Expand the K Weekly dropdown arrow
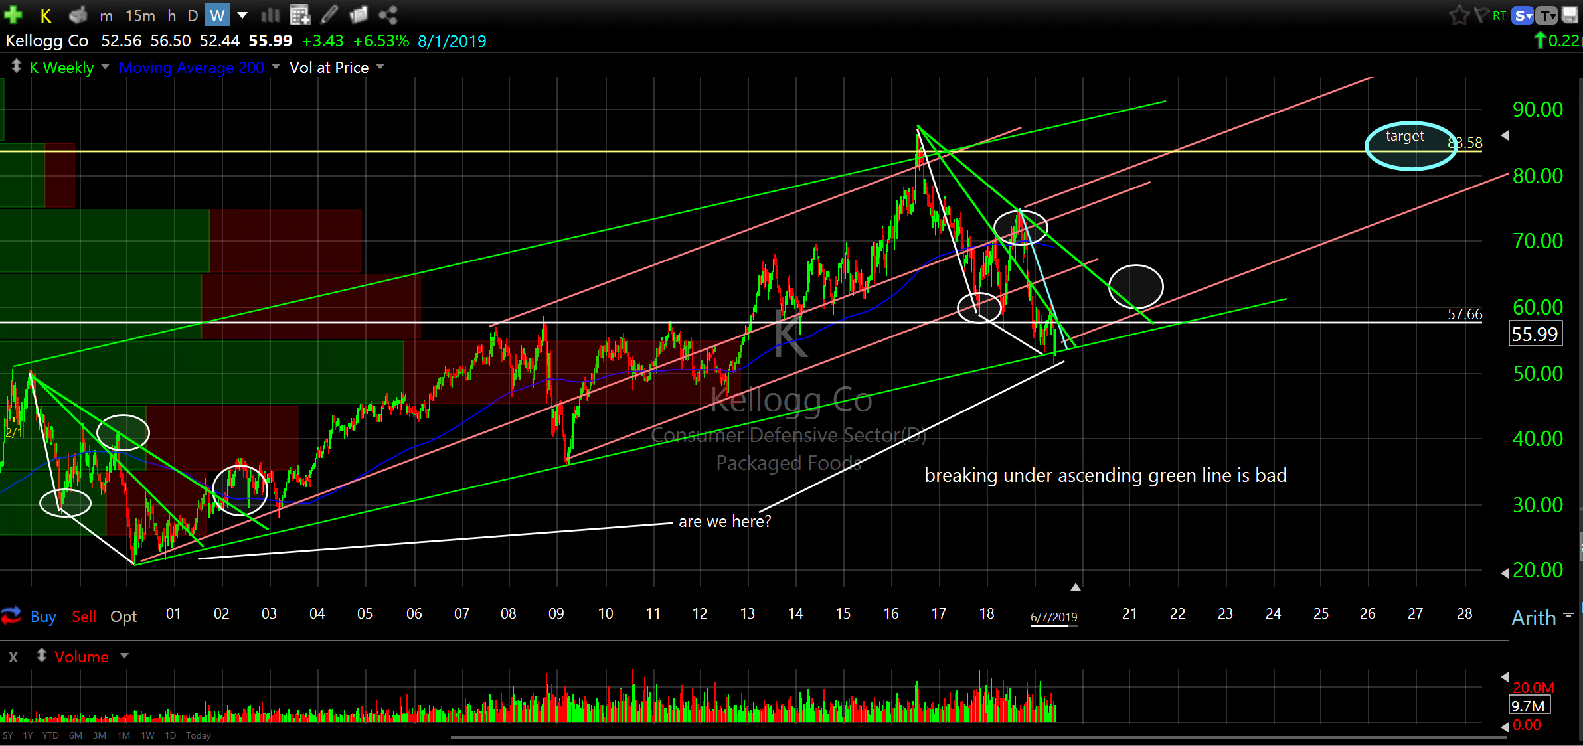 (x=105, y=67)
